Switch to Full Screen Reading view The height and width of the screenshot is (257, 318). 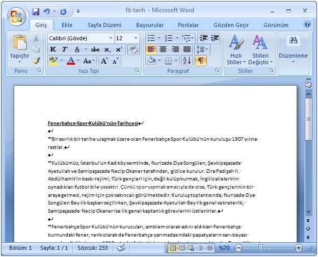[x=182, y=248]
